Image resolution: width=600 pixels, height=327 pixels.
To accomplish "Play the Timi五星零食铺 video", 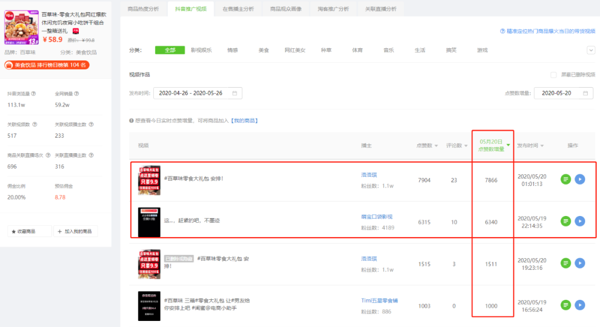I will click(579, 305).
